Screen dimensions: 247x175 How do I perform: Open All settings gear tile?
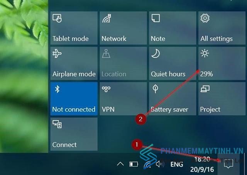pos(222,28)
